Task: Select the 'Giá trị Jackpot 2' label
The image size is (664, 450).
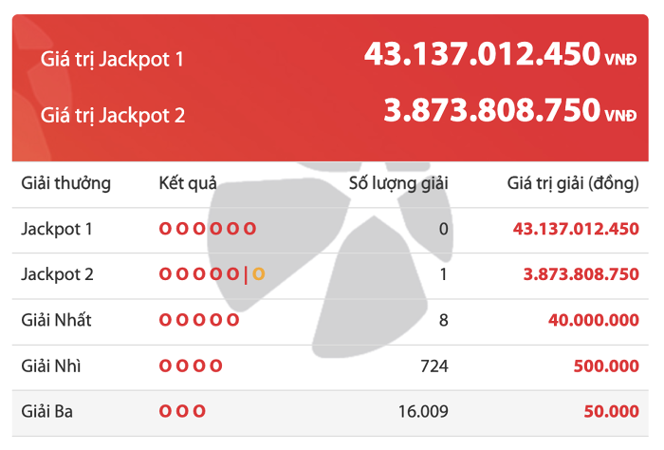Action: [x=113, y=116]
